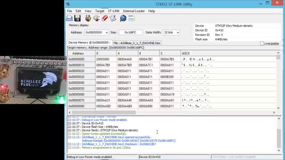Click the memory table up scroll arrow
The image size is (285, 160).
coord(278,53)
